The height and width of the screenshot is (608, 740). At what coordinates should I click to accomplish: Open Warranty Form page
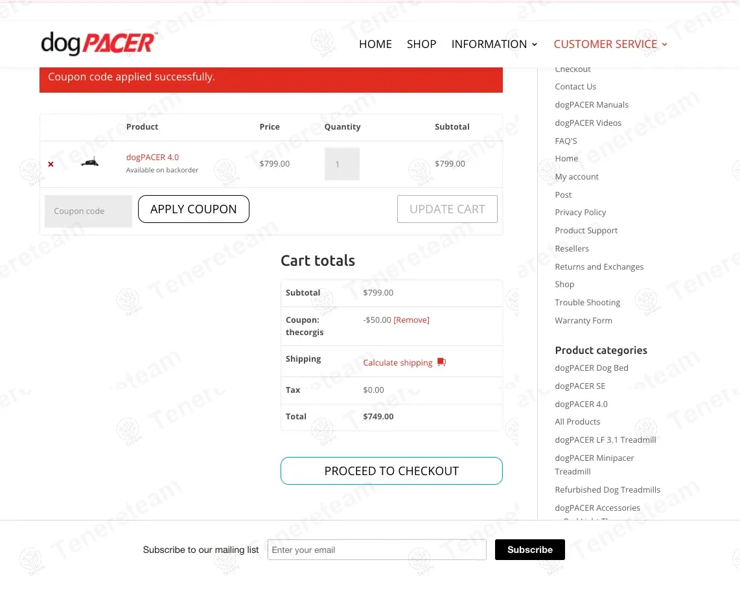(583, 320)
